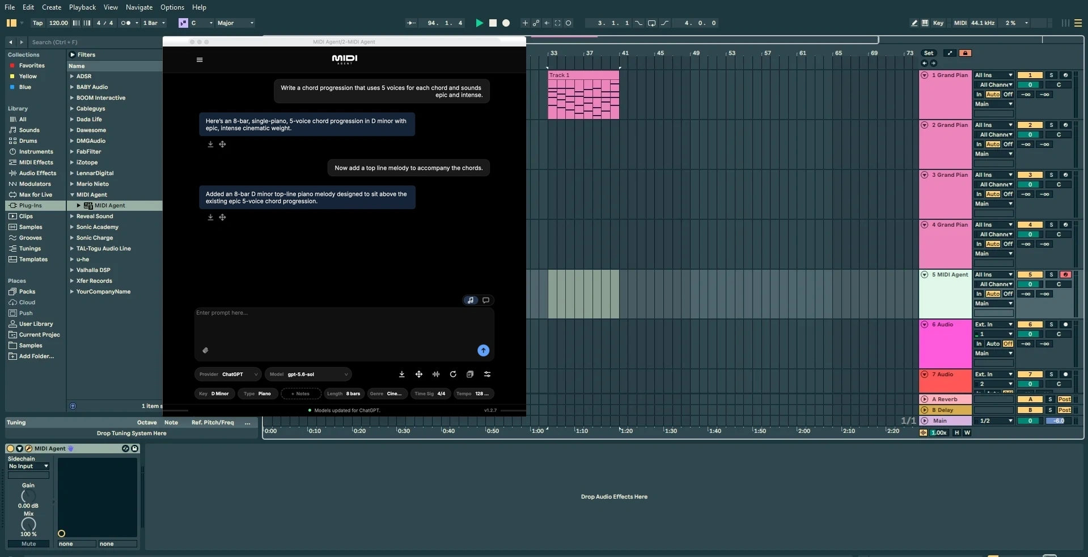Toggle the Draw Mode pencil icon

click(914, 23)
